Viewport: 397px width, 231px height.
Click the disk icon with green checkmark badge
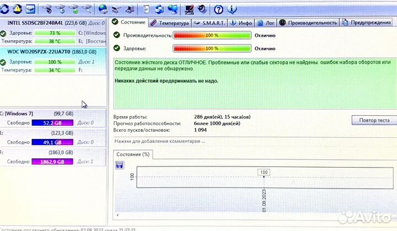(74, 9)
